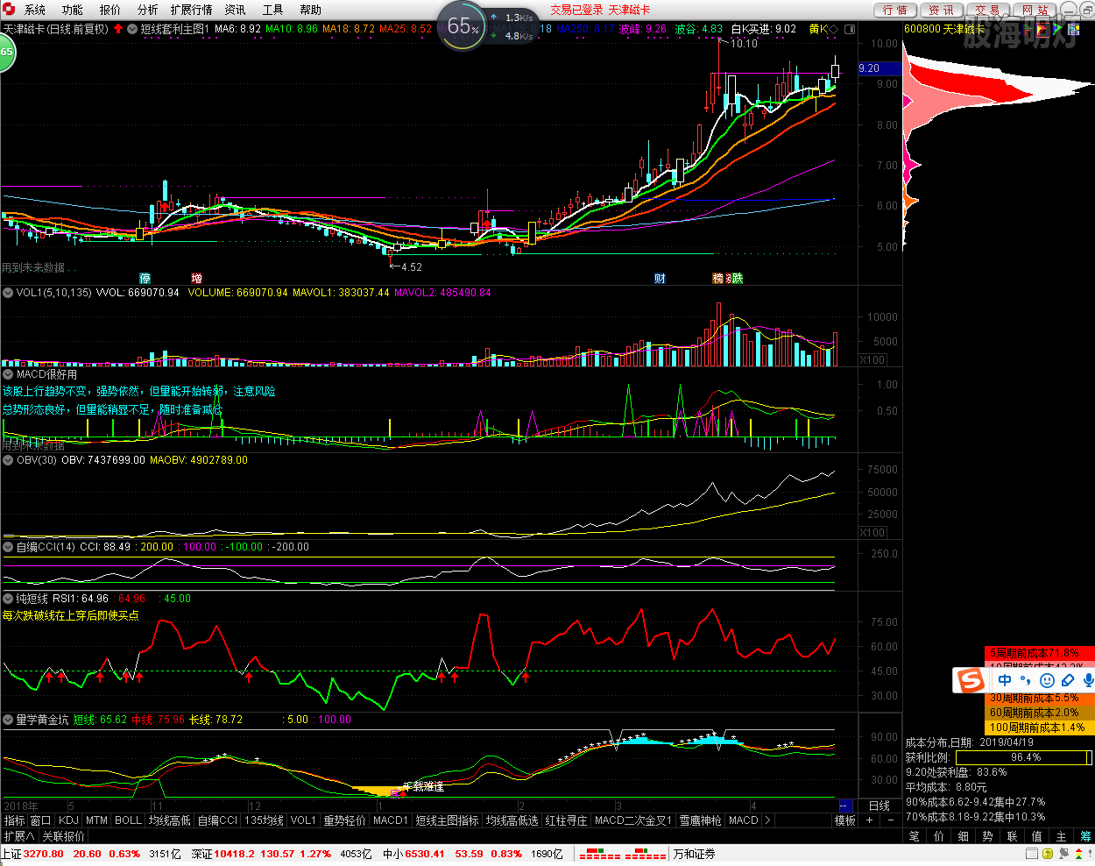Open the 工具 menu
Image resolution: width=1095 pixels, height=866 pixels.
(273, 10)
